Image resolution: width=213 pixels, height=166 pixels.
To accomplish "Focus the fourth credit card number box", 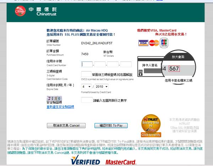I will (126, 64).
